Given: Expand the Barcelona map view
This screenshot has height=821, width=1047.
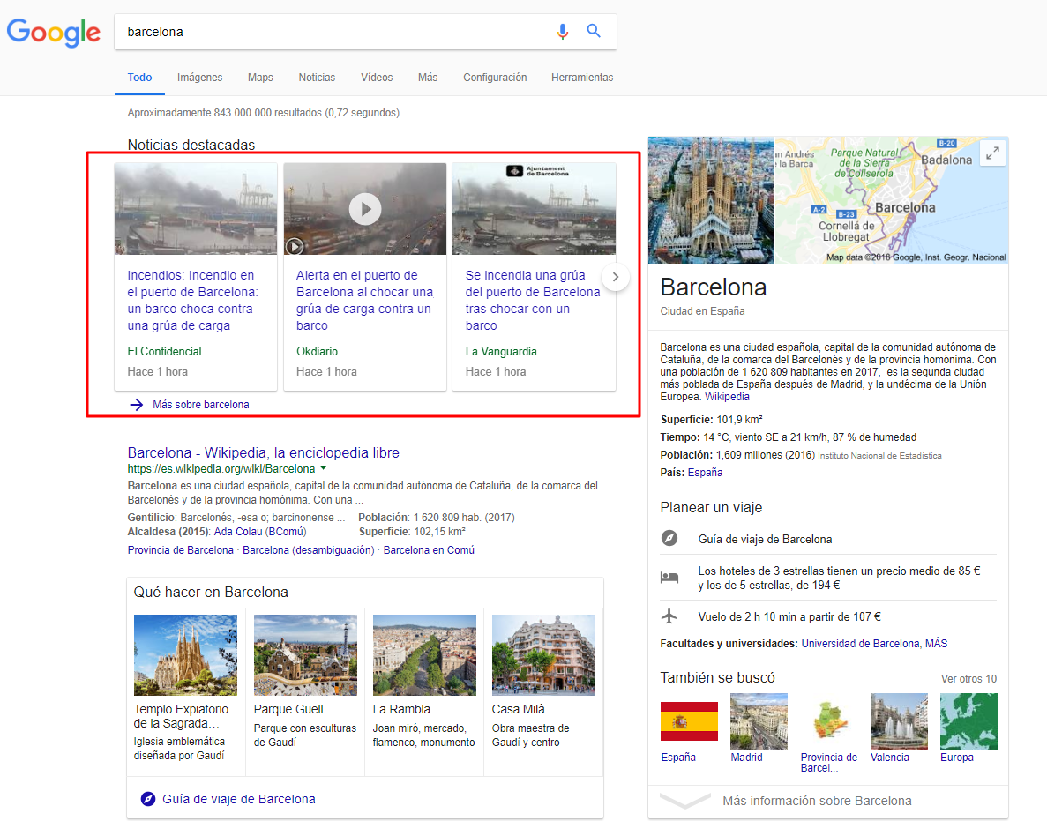Looking at the screenshot, I should [993, 153].
